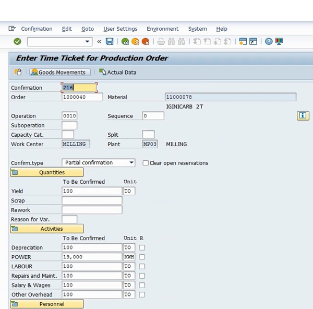The width and height of the screenshot is (313, 309).
Task: Click the Create New Session icon
Action: click(243, 42)
